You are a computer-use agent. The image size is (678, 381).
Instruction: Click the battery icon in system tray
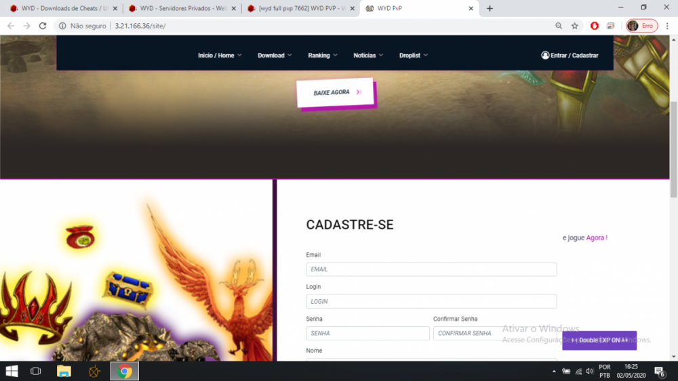click(566, 371)
